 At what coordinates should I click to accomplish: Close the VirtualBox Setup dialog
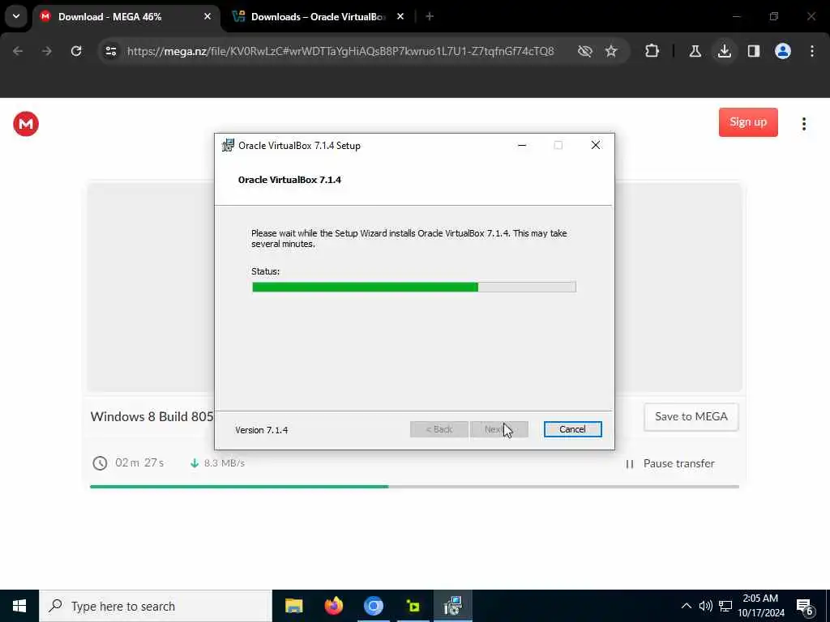596,146
